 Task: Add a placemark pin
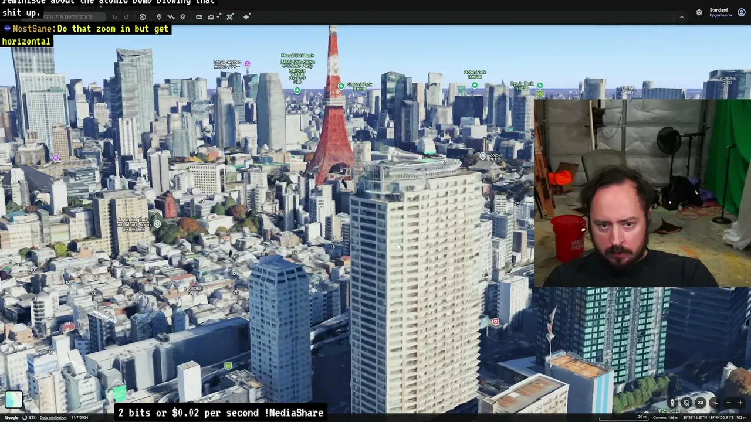coord(159,17)
